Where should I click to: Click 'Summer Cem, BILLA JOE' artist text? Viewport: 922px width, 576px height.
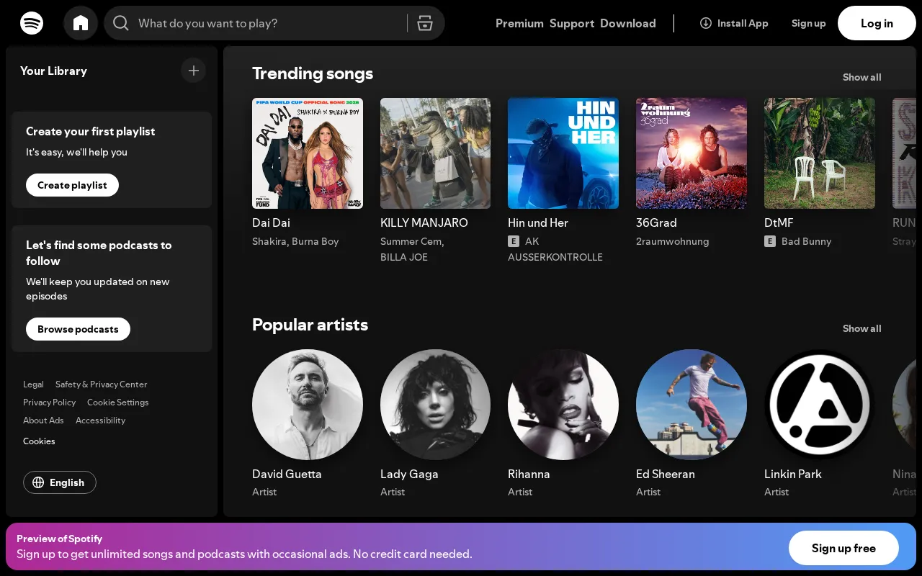point(412,249)
